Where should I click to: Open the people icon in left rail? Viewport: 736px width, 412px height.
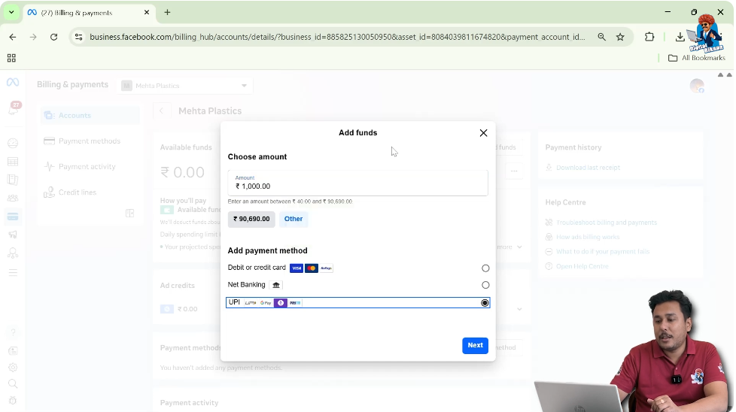(13, 198)
